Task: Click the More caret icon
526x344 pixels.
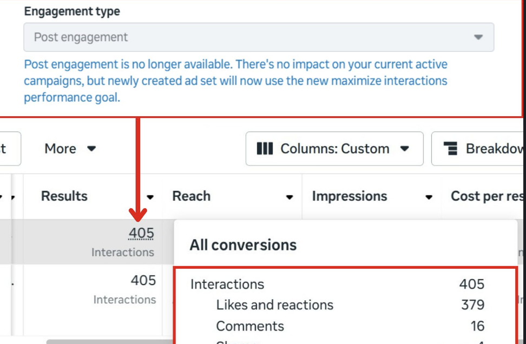Action: [x=91, y=149]
